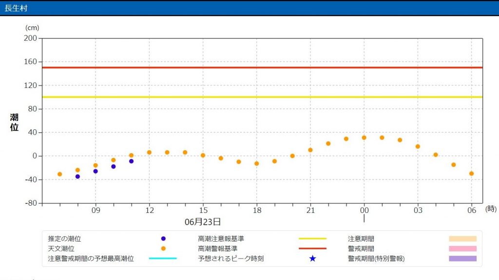This screenshot has width=499, height=280.
Task: Click the estimated tide blue dot at 09
Action: [96, 172]
